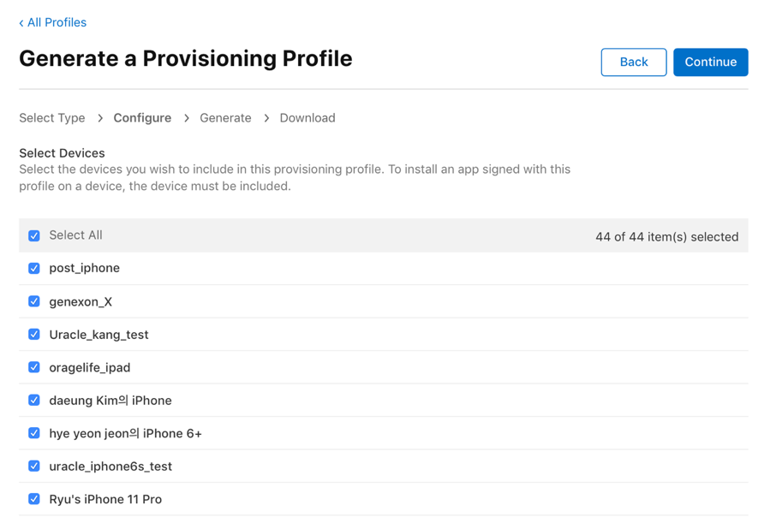Deselect uracle_iphone6s_test checkbox
The width and height of the screenshot is (776, 517).
pyautogui.click(x=34, y=466)
